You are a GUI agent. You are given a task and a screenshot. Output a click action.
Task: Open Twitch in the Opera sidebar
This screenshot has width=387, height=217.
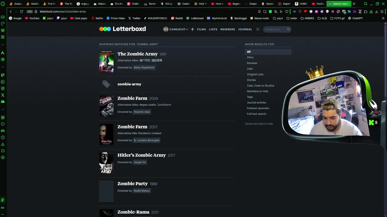coord(3,75)
